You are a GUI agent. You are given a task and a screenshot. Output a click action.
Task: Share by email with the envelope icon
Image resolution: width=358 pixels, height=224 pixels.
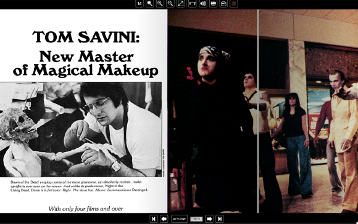(x=223, y=4)
